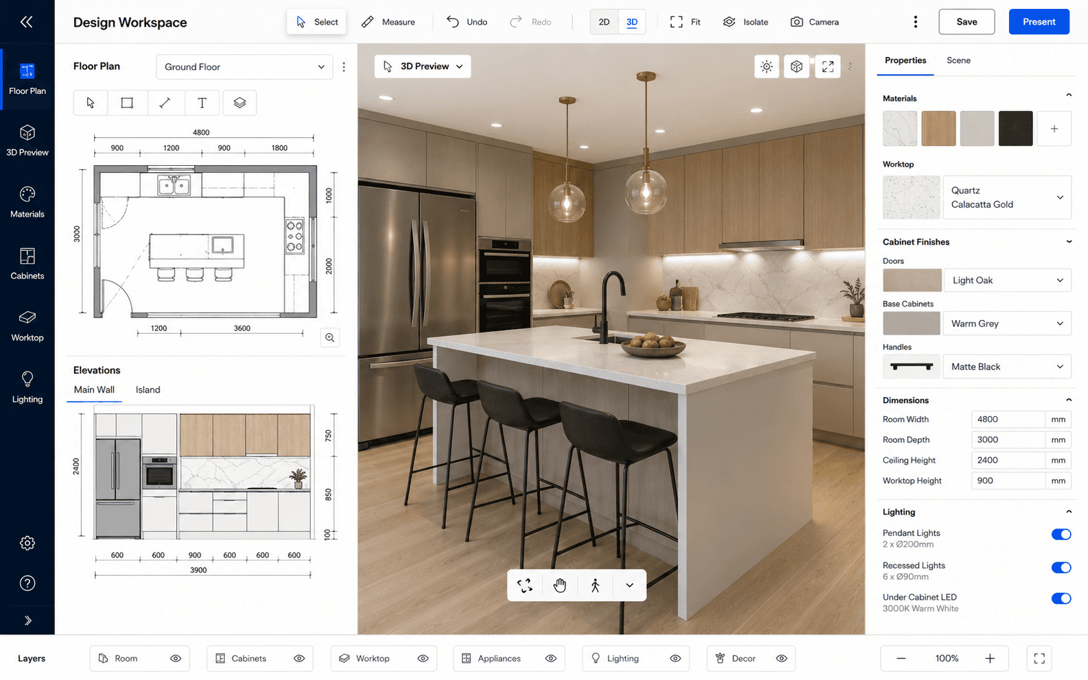Toggle scene sun lighting in the preview

[x=766, y=66]
